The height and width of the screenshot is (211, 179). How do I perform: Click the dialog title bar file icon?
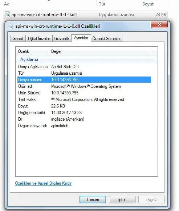tap(11, 26)
